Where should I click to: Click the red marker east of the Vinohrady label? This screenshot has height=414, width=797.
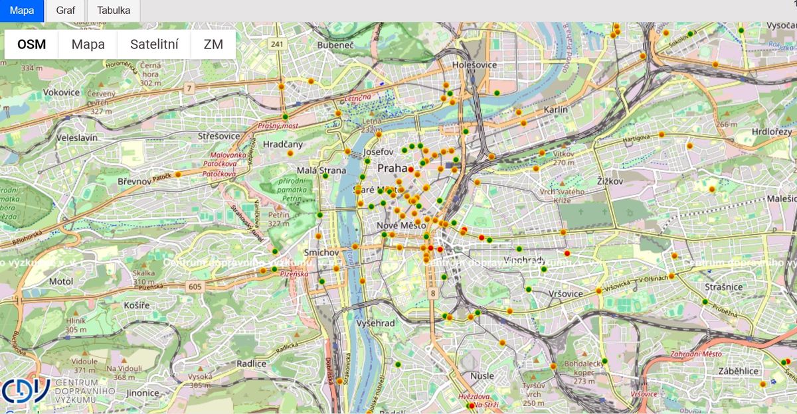click(567, 253)
